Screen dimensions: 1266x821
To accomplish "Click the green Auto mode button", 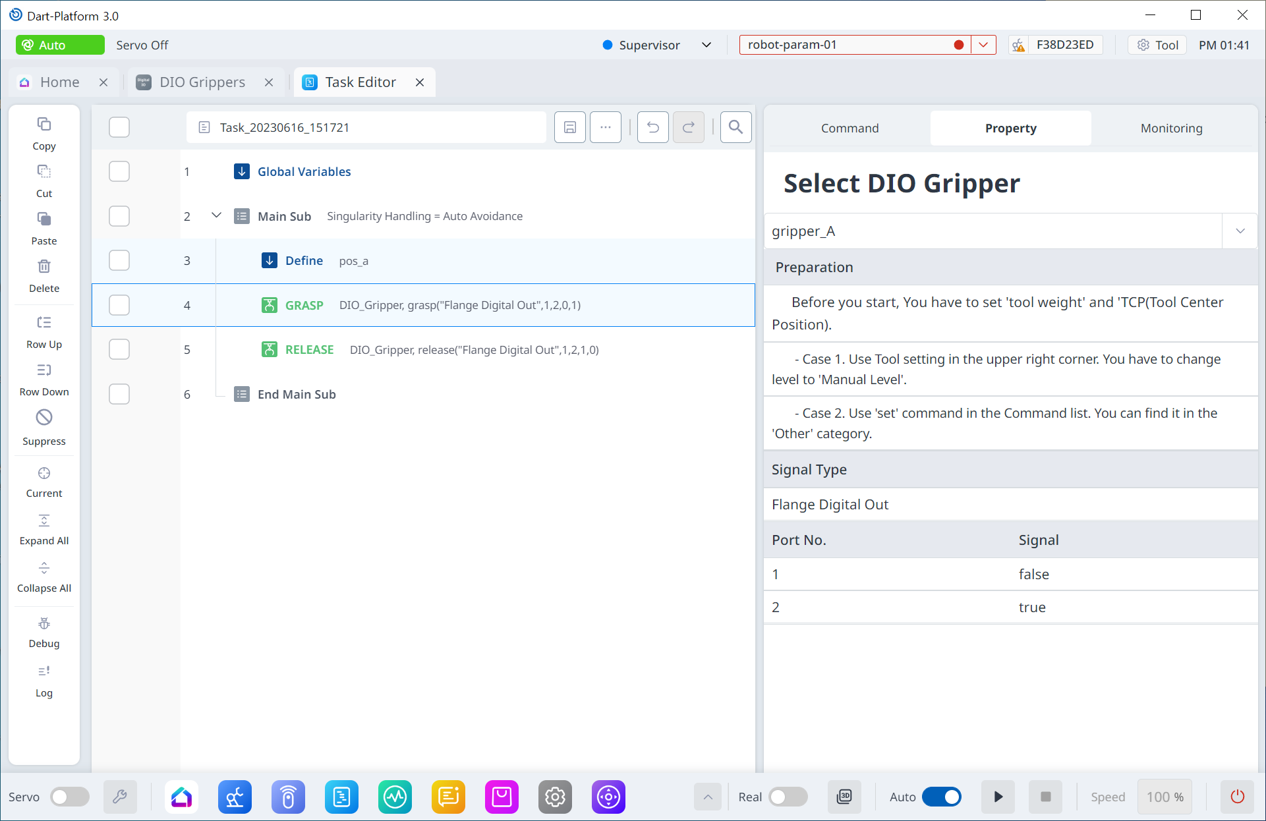I will [60, 45].
